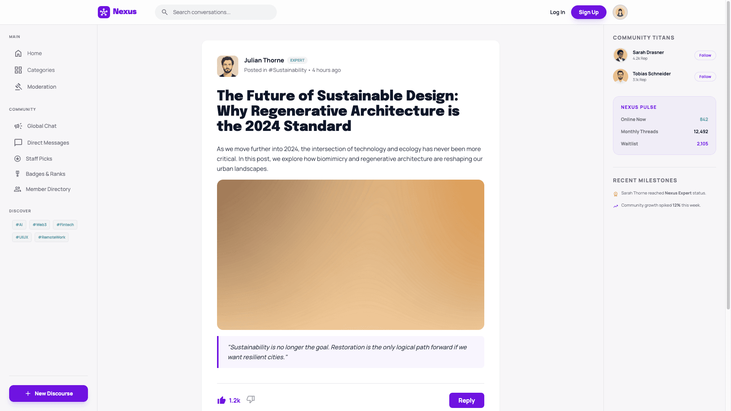Viewport: 731px width, 411px height.
Task: Click the Badges & Ranks trophy icon
Action: [18, 174]
